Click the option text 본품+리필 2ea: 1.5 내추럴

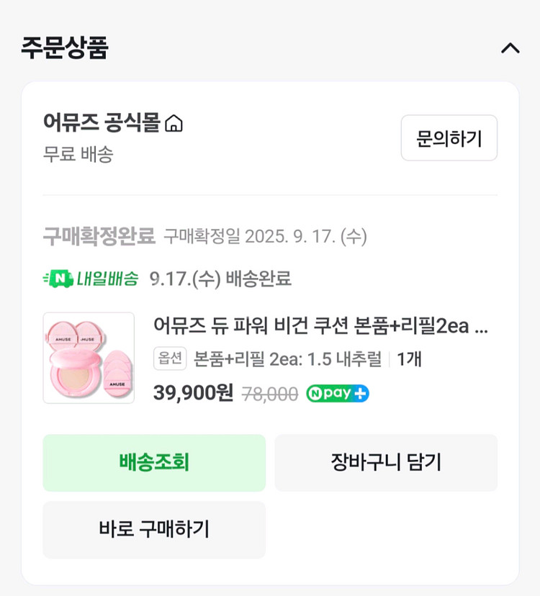click(x=288, y=358)
